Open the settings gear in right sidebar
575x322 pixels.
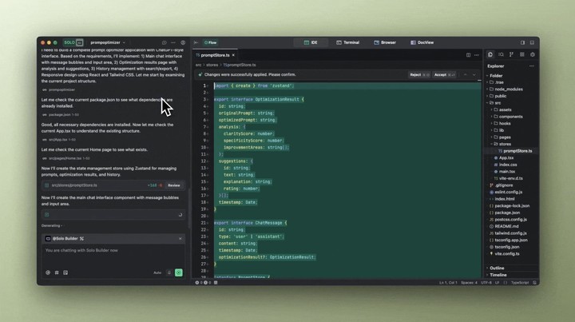[x=532, y=54]
